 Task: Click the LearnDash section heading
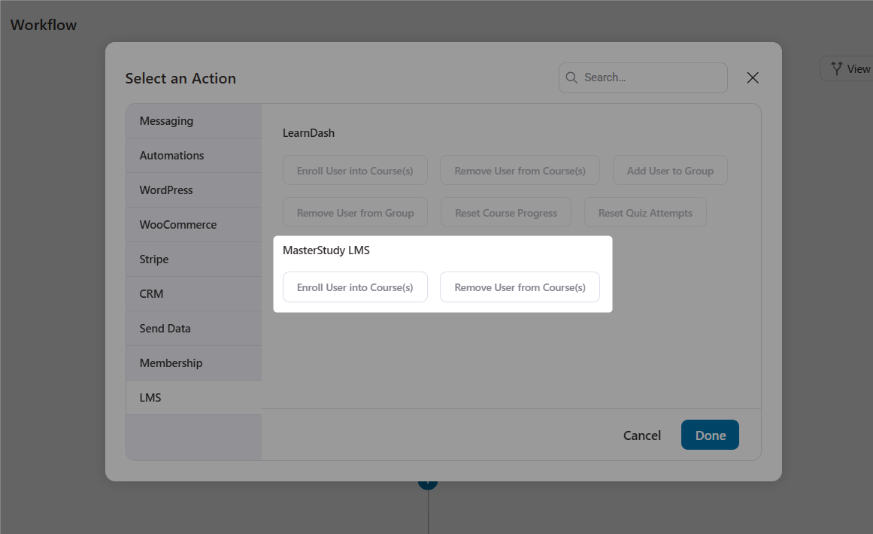pos(308,133)
